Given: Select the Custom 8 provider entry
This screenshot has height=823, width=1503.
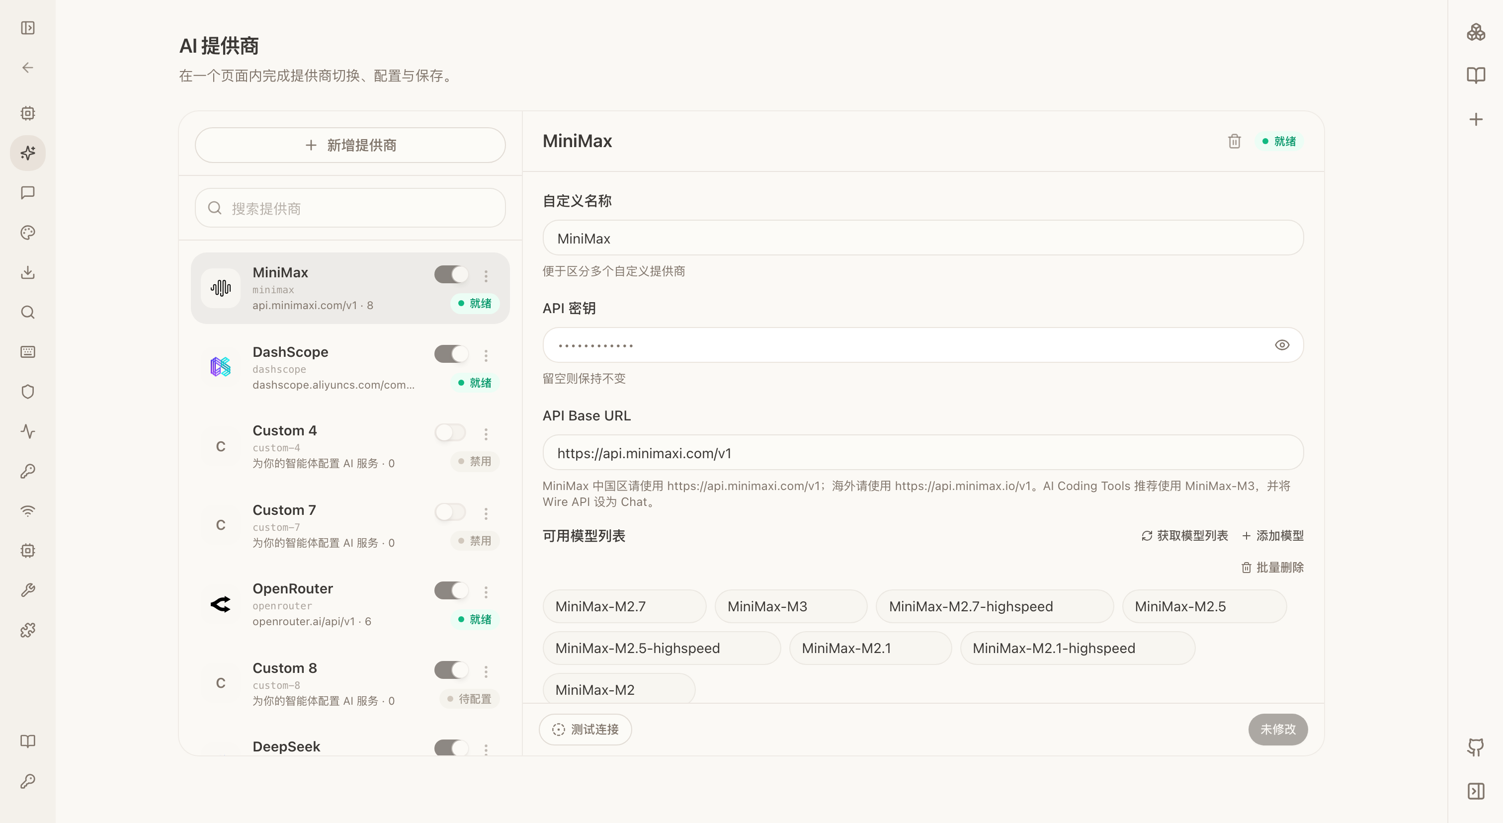Looking at the screenshot, I should (350, 684).
